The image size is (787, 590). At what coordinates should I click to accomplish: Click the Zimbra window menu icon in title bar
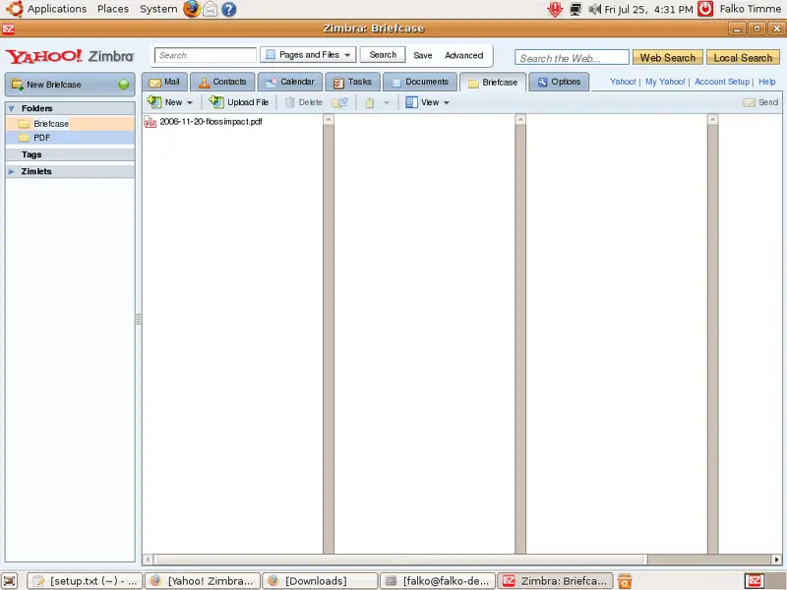click(x=8, y=29)
